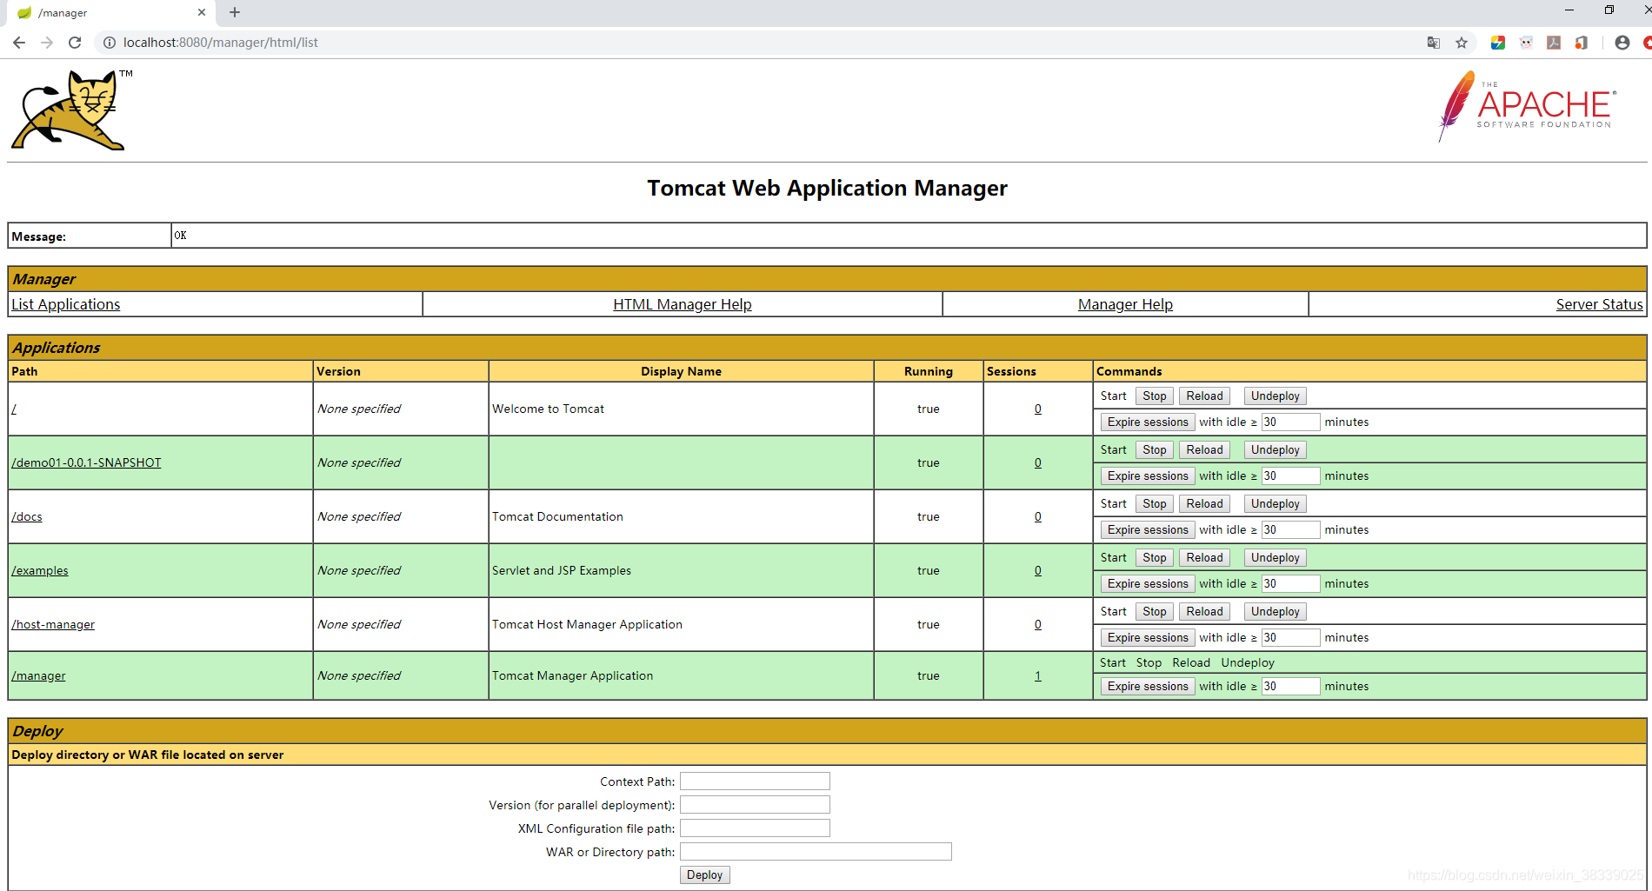Open the Google Translate page icon
Viewport: 1652px width, 891px height.
pyautogui.click(x=1434, y=43)
